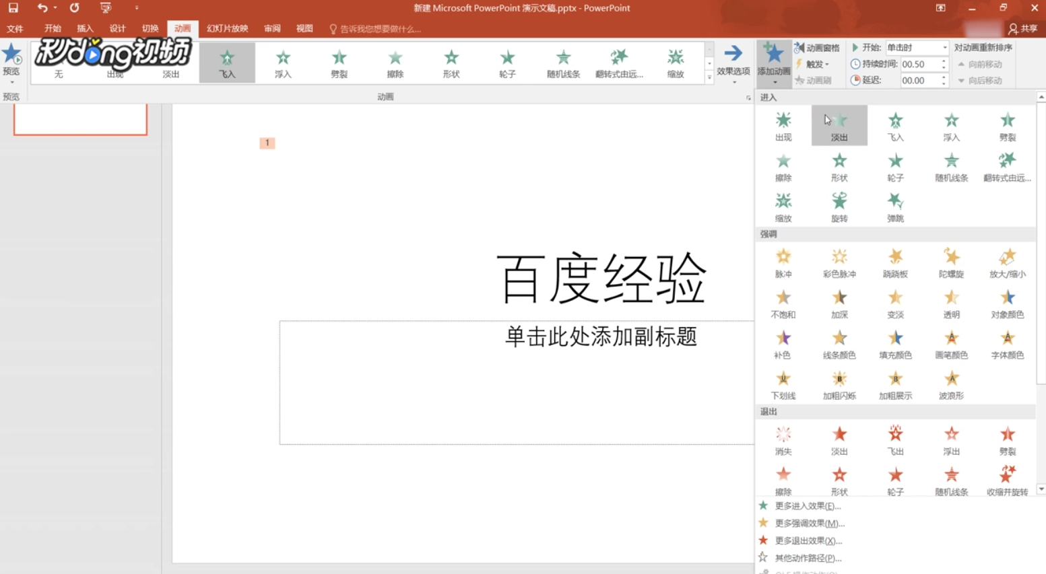The width and height of the screenshot is (1046, 574).
Task: Pick the 浮入 entrance effect in dropdown
Action: 951,126
